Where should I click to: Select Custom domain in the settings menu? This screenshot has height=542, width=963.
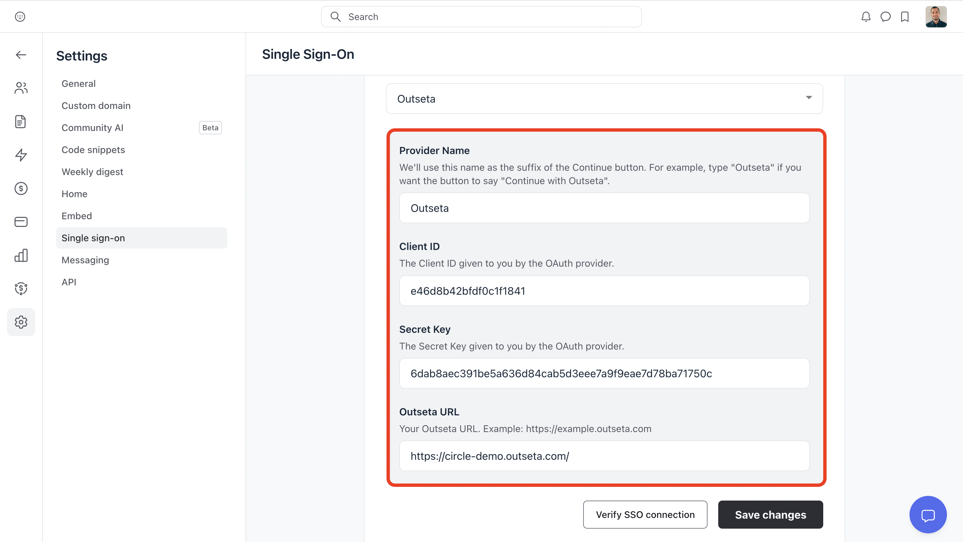[x=96, y=106]
